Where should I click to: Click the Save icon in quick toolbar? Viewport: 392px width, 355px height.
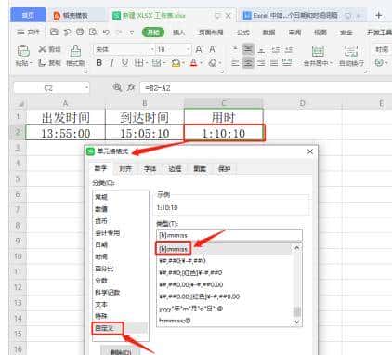pyautogui.click(x=54, y=32)
